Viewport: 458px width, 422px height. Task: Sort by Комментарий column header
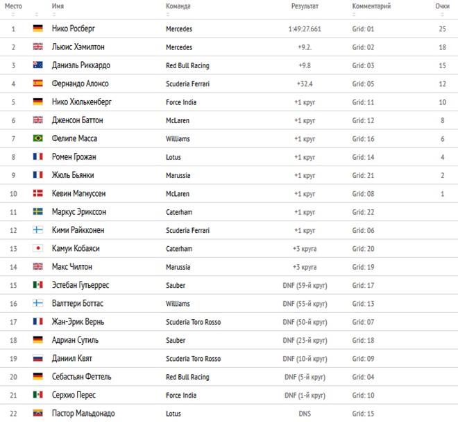(371, 6)
